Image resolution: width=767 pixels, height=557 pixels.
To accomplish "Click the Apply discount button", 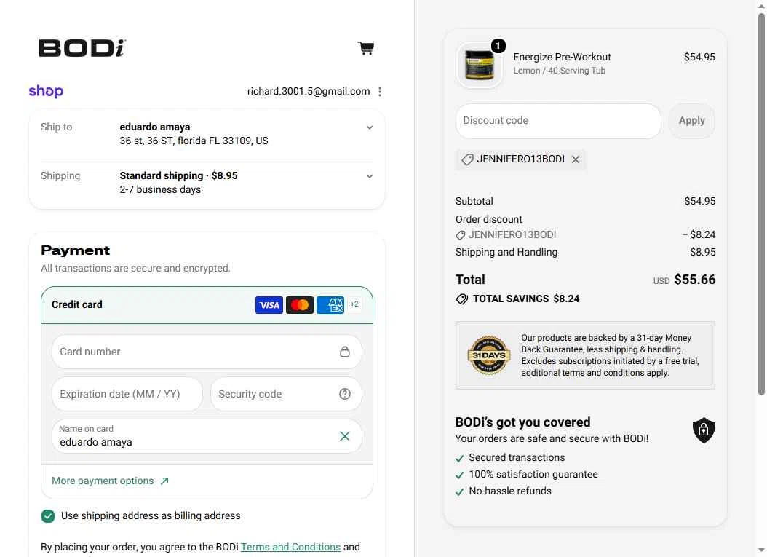I will (x=691, y=121).
